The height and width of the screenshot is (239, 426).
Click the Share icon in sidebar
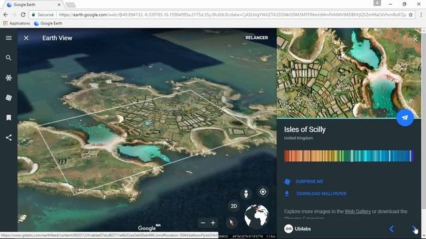9,137
